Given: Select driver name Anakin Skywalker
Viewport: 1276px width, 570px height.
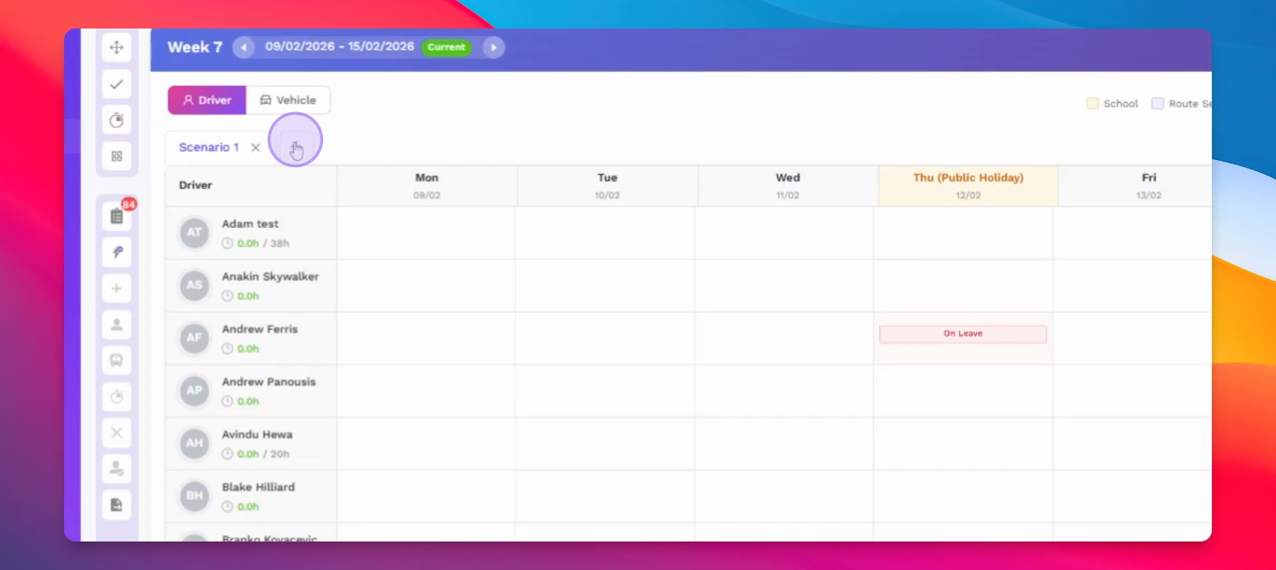Looking at the screenshot, I should pyautogui.click(x=271, y=276).
